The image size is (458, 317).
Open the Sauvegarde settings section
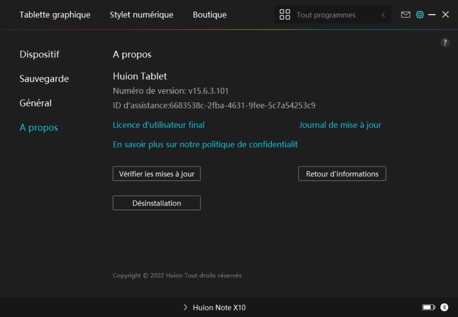pos(44,79)
